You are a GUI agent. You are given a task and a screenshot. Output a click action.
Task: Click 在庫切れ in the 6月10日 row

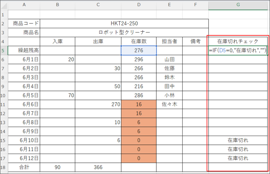(x=238, y=140)
